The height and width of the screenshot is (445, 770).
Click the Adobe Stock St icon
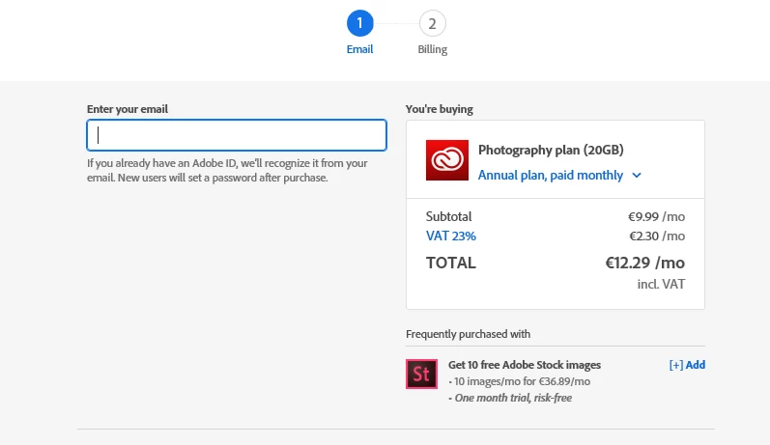pyautogui.click(x=421, y=374)
